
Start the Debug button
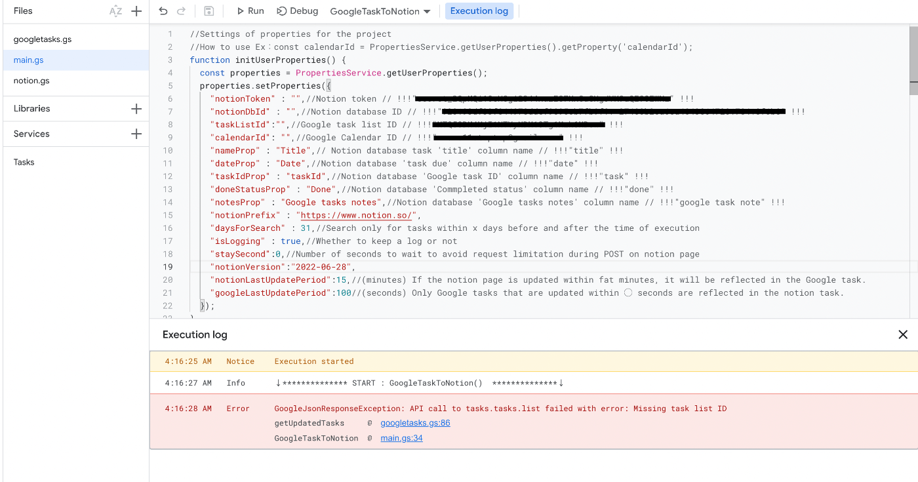click(298, 11)
